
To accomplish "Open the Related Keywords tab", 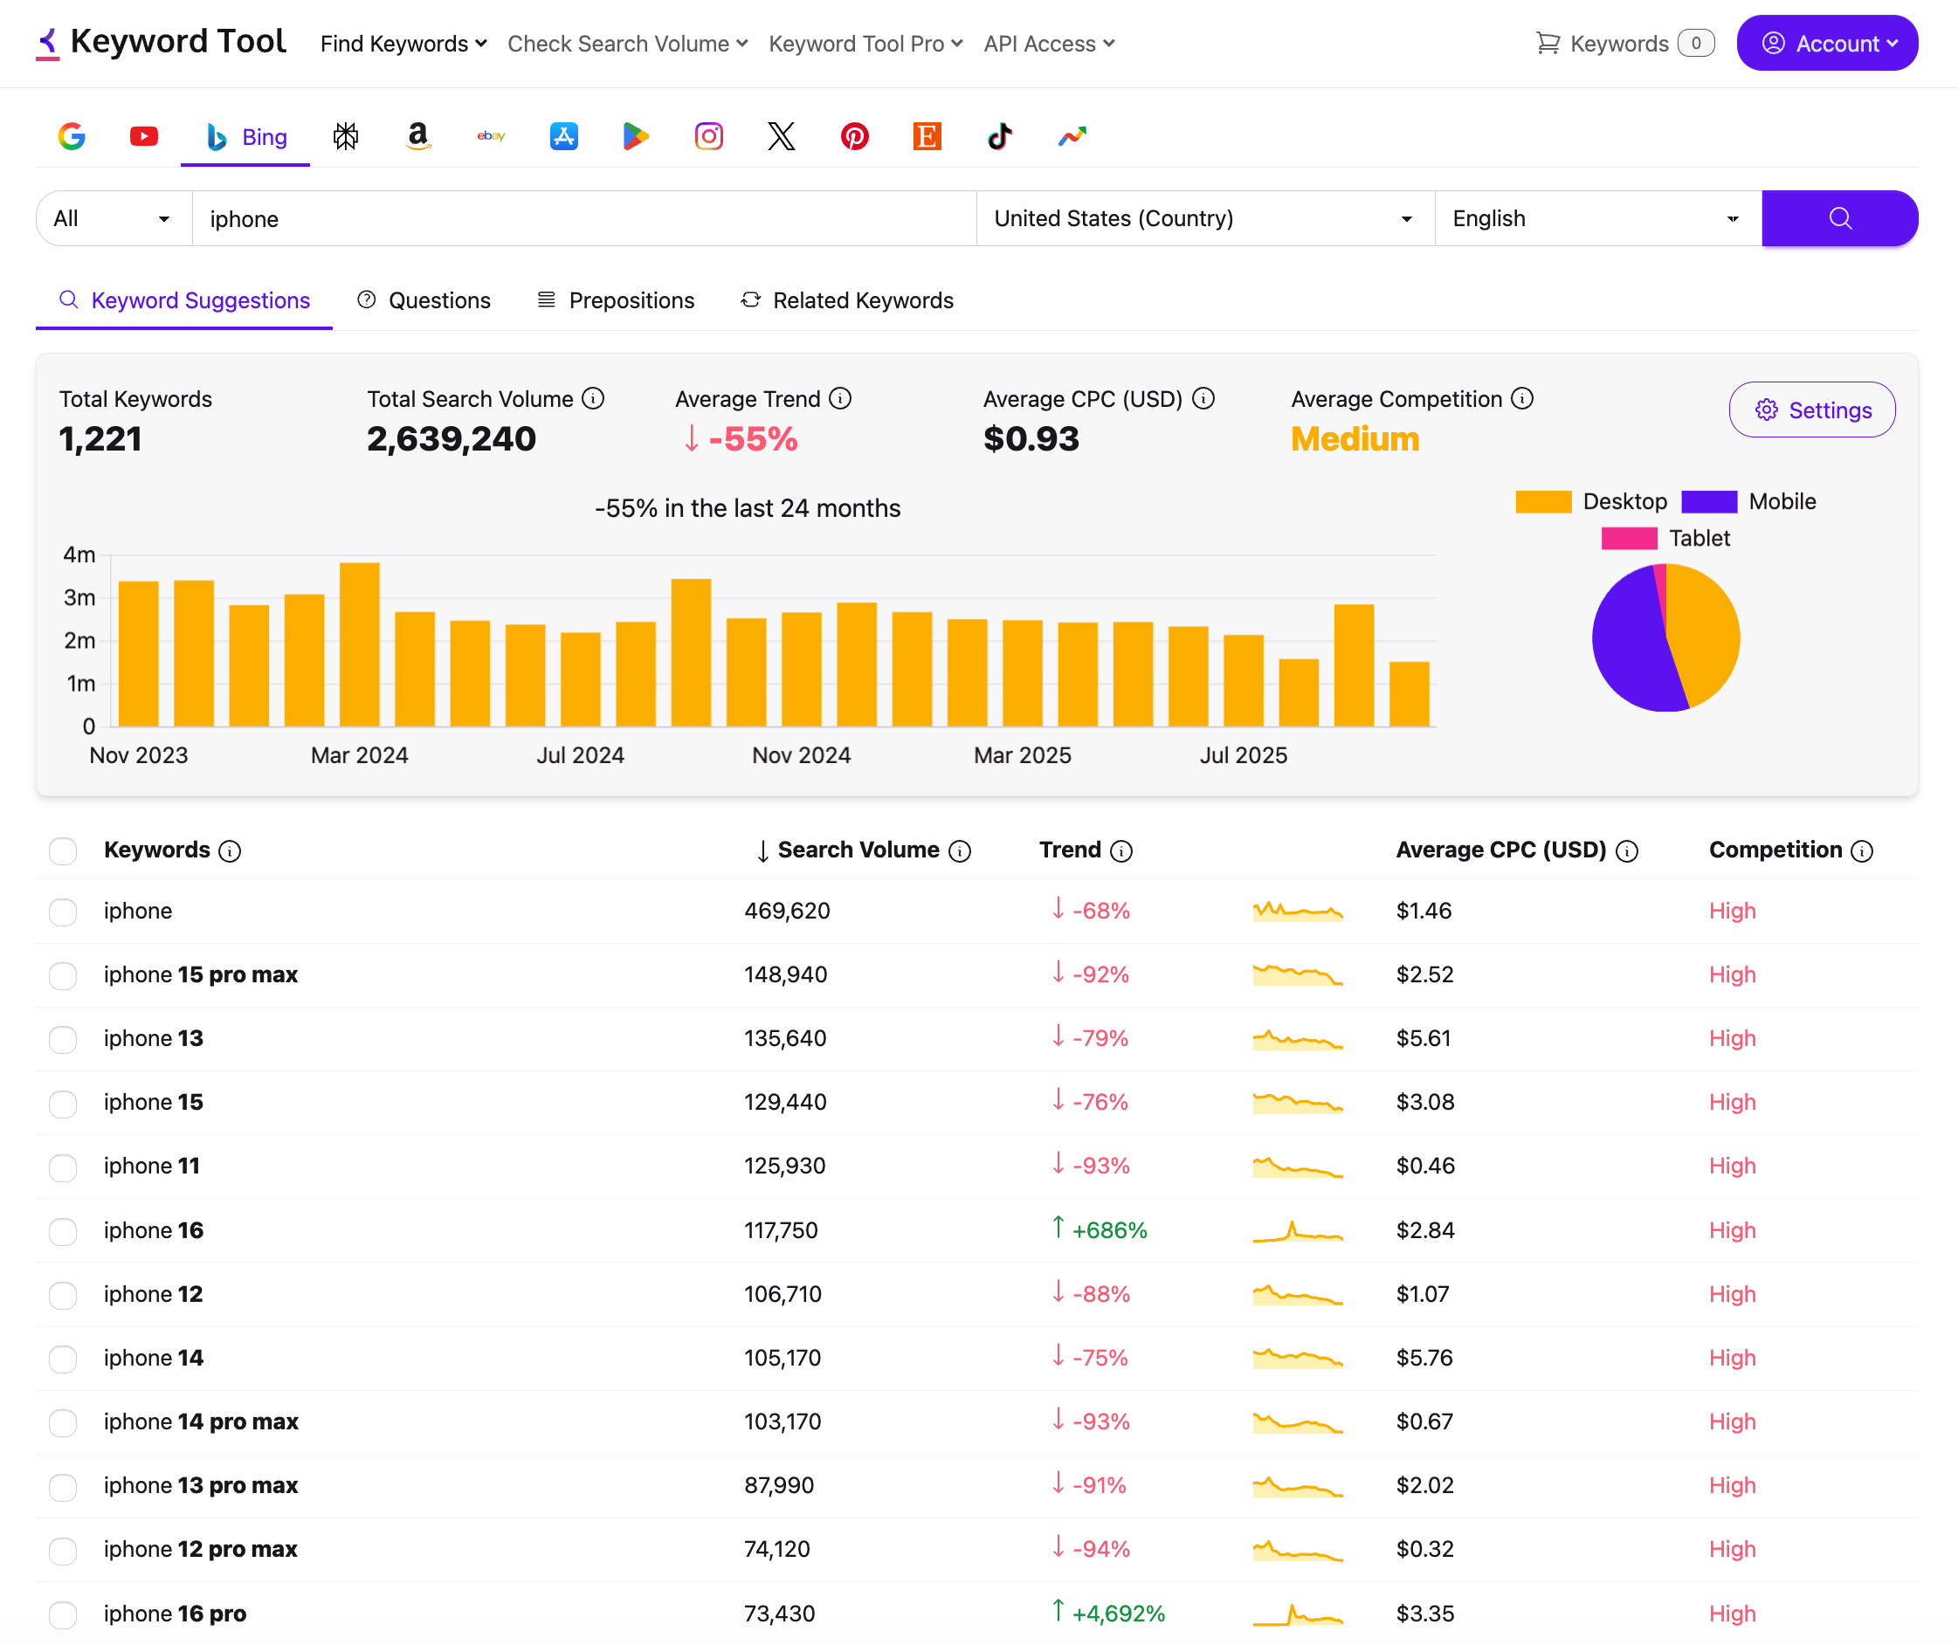I will point(847,300).
